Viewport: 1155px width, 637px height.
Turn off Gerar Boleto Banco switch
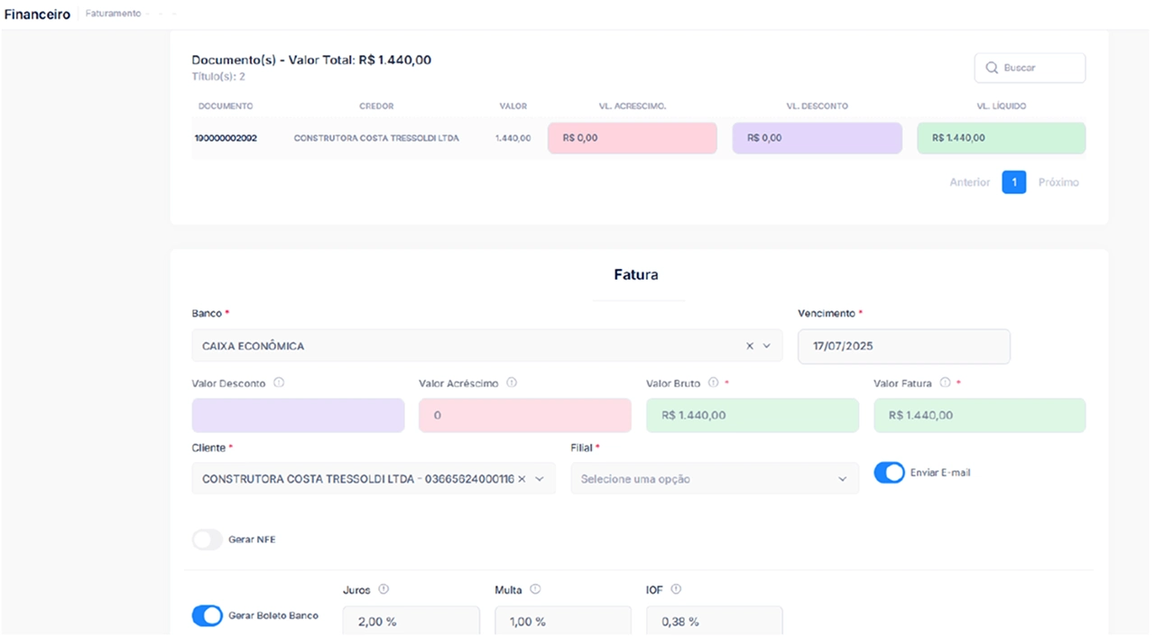pyautogui.click(x=208, y=615)
